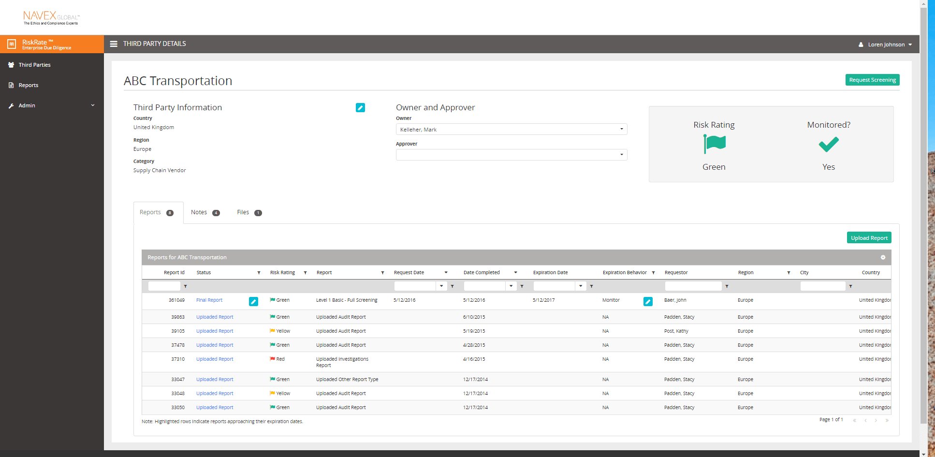Open the Files tab
This screenshot has height=457, width=935.
(243, 212)
